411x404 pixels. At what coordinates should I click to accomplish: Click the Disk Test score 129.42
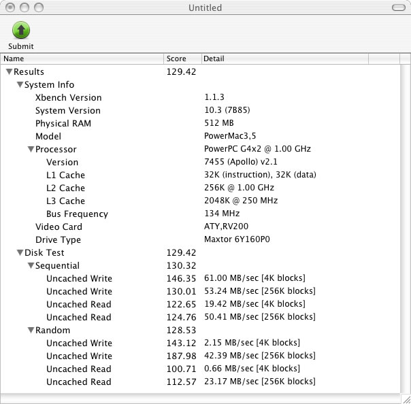click(182, 253)
